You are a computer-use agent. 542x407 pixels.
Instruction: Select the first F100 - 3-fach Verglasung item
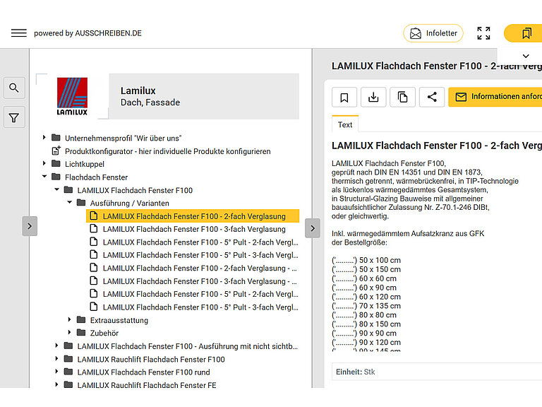[x=193, y=229]
